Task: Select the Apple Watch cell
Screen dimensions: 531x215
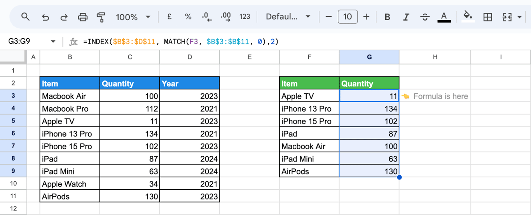Action: (70, 184)
